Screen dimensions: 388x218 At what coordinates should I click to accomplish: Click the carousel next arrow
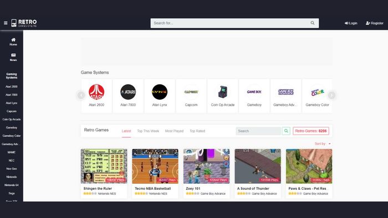click(x=331, y=95)
